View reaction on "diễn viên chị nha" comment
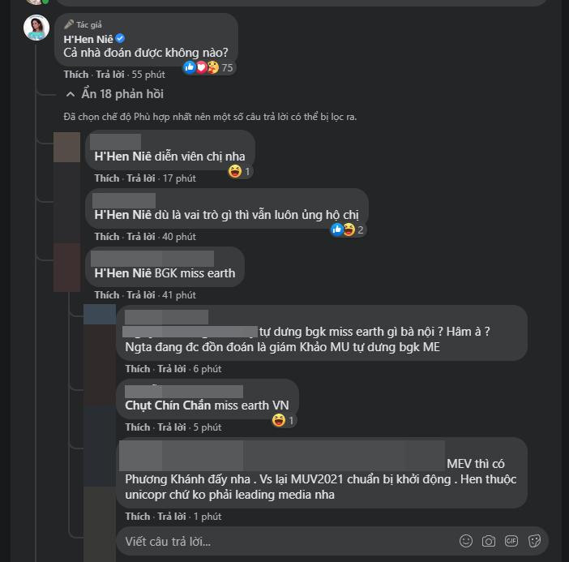This screenshot has height=562, width=569. click(x=240, y=171)
